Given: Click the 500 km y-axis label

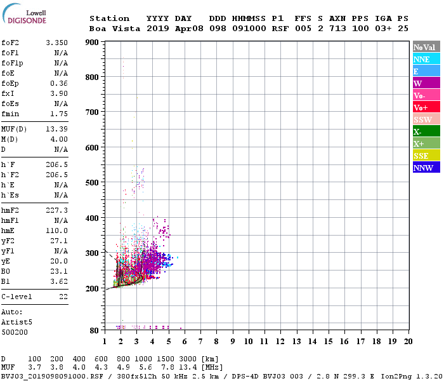Looking at the screenshot, I should pyautogui.click(x=92, y=183).
